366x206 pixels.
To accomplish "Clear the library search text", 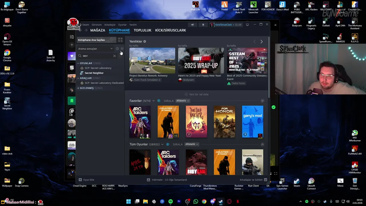I will tap(114, 56).
